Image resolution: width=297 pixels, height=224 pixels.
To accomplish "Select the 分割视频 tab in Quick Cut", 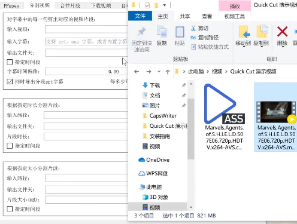I will coord(40,5).
